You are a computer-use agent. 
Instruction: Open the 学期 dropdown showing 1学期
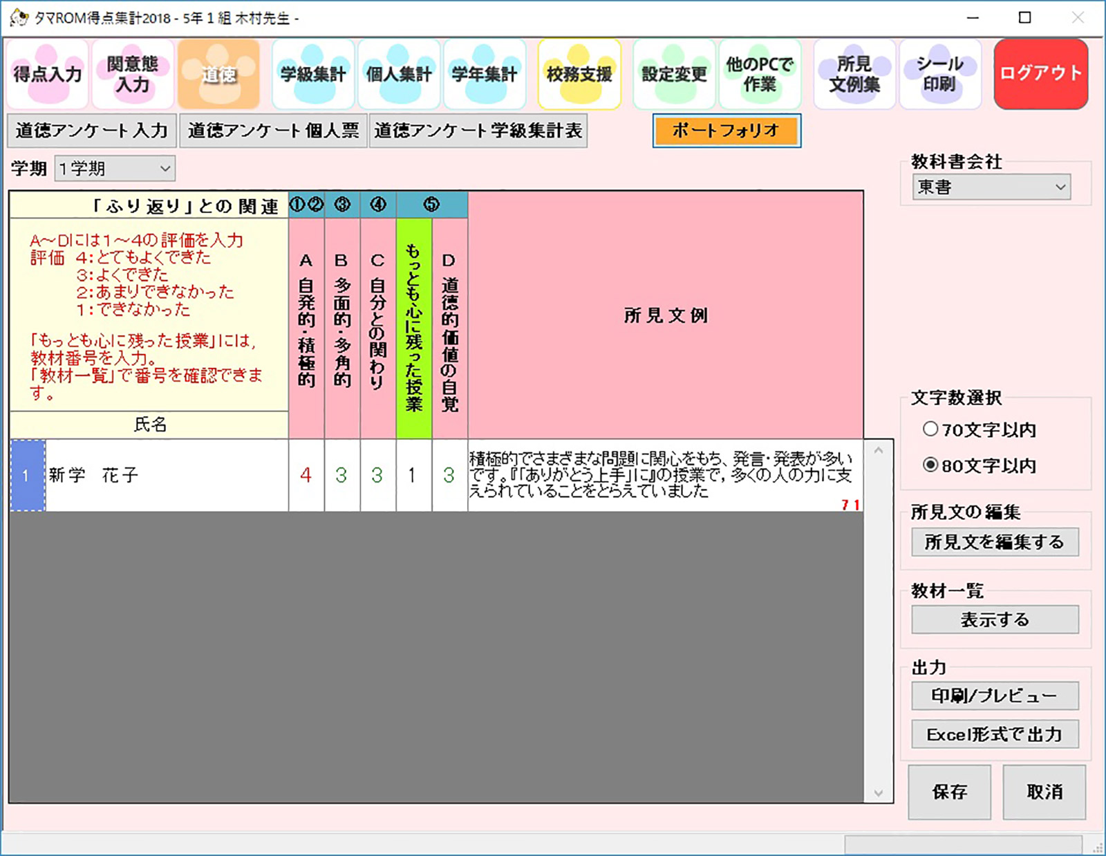point(115,168)
